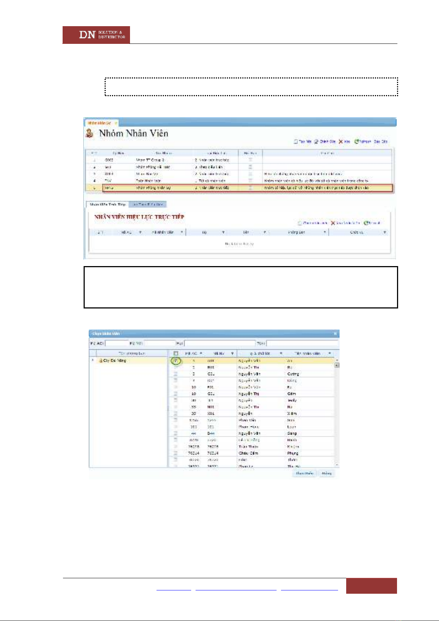The image size is (439, 621).
Task: Click the Tên search field in the dialog
Action: [x=302, y=343]
